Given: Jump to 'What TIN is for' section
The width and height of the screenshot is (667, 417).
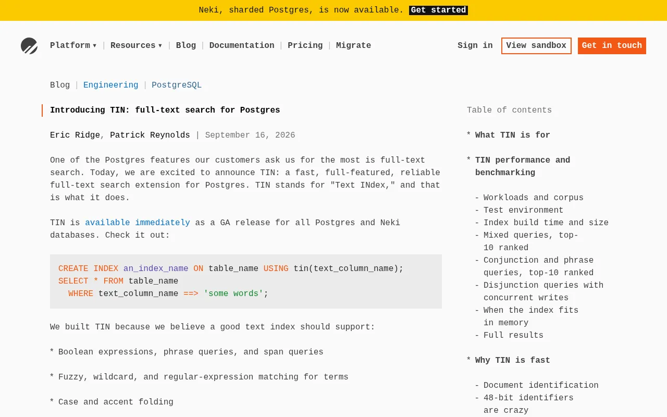Looking at the screenshot, I should coord(513,135).
